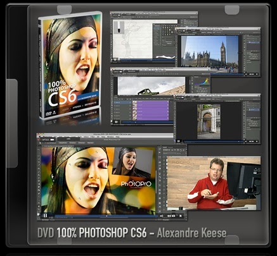Image resolution: width=277 pixels, height=256 pixels.
Task: Click the volume icon in the archway player
Action: (247, 142)
